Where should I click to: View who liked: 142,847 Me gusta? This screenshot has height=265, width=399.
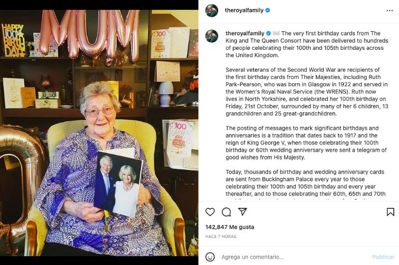[x=229, y=227]
